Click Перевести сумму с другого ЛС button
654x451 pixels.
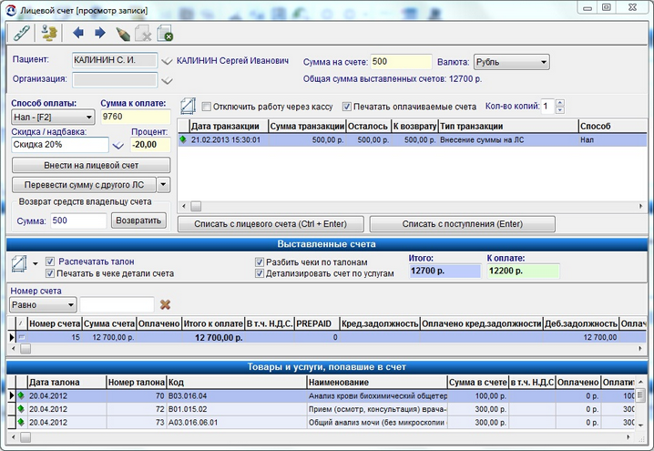[x=84, y=184]
